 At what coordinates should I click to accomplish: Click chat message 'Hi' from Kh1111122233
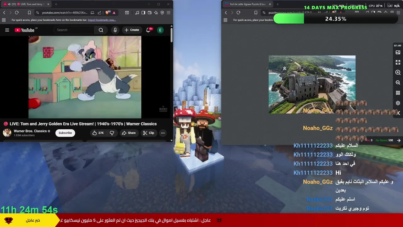click(338, 173)
